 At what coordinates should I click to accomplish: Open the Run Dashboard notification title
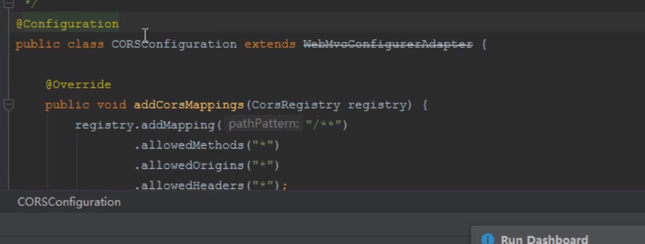[x=544, y=239]
